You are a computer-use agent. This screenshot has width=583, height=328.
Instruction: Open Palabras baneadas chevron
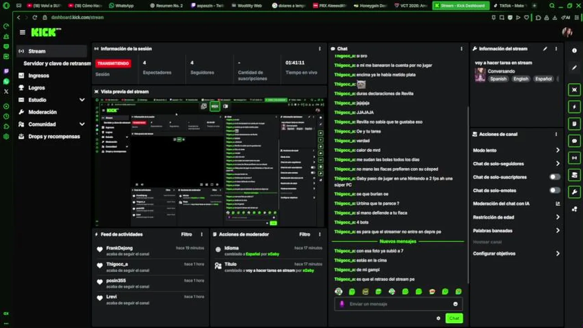[557, 231]
